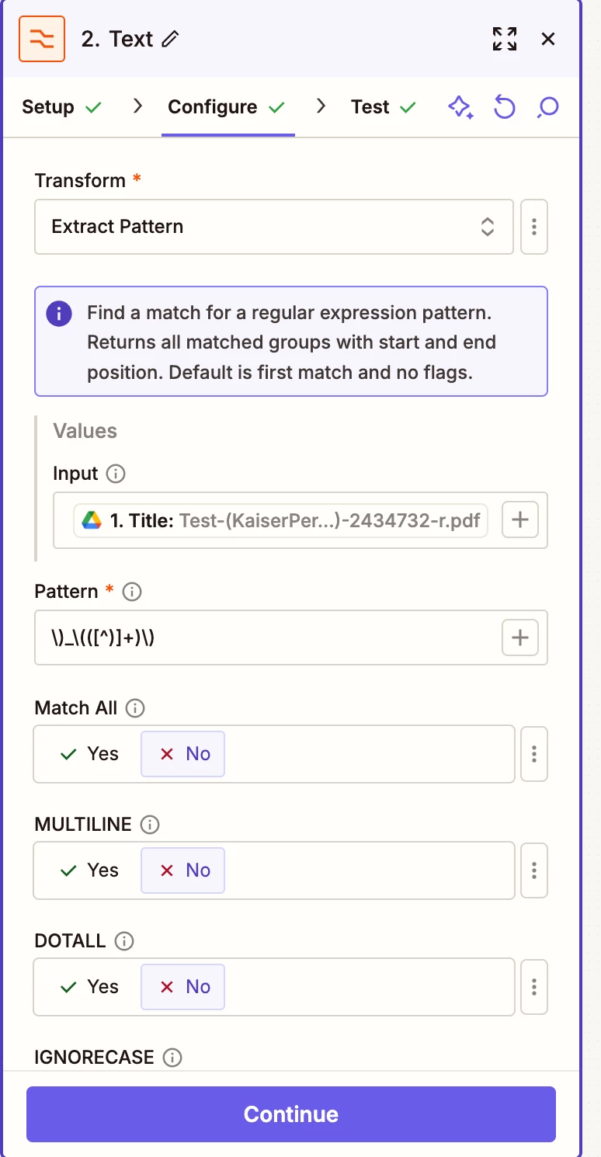Open the comment bubble icon

[x=548, y=107]
